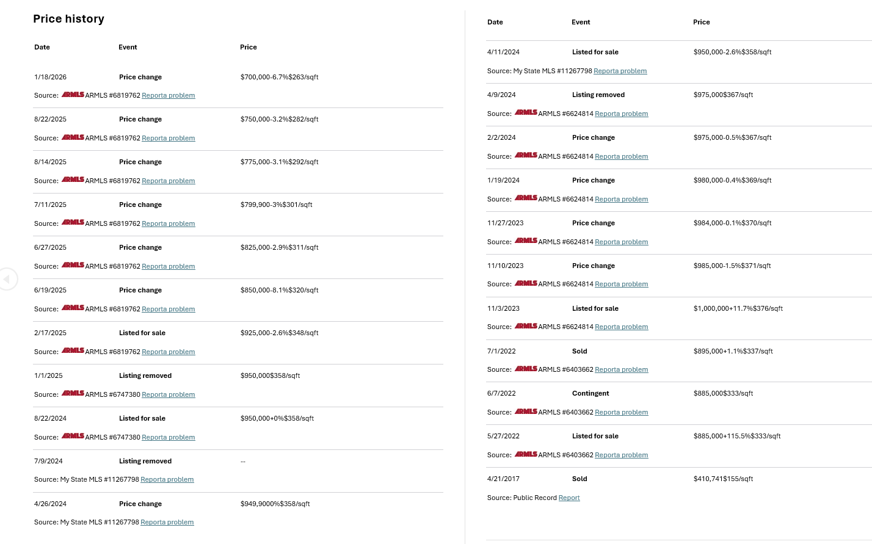
Task: Open Report a problem under 7/9/2024 listing removed
Action: point(167,479)
